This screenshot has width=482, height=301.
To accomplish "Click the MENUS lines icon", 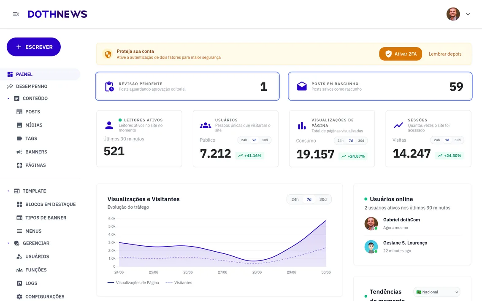I will (x=19, y=231).
